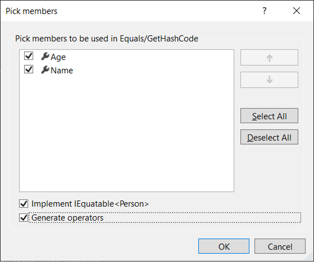Image resolution: width=314 pixels, height=262 pixels.
Task: Move selected member down with arrow button
Action: [269, 80]
